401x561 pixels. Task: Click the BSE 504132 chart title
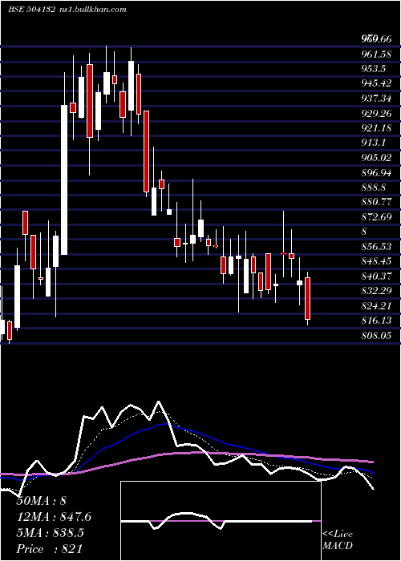[31, 9]
